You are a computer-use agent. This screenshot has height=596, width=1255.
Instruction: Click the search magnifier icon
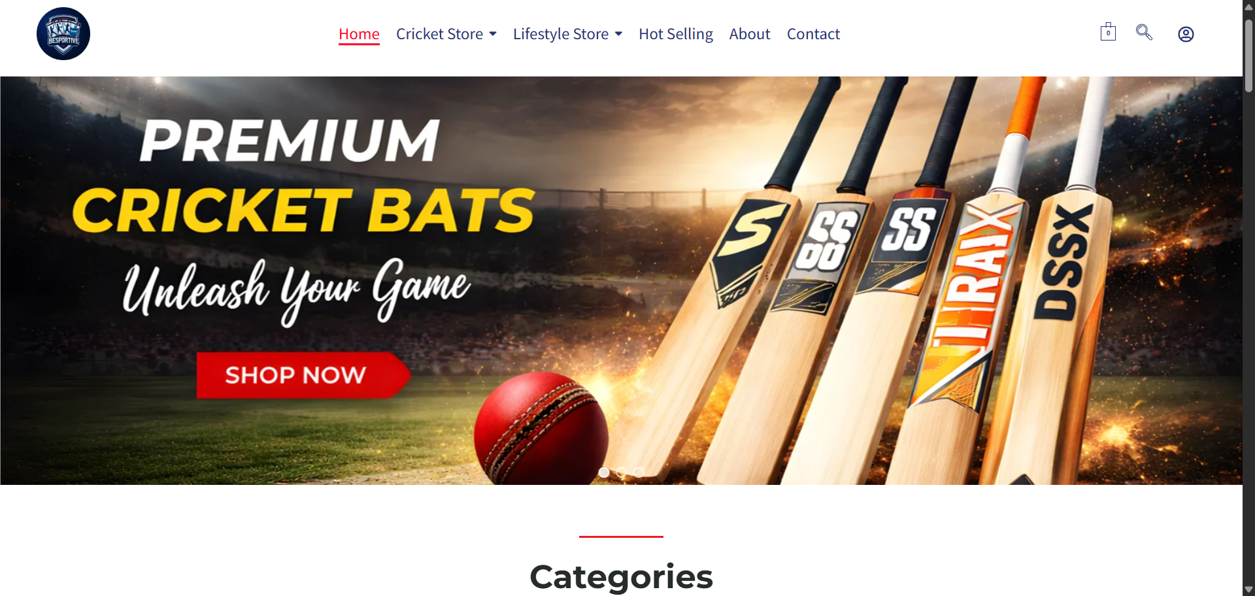coord(1144,32)
